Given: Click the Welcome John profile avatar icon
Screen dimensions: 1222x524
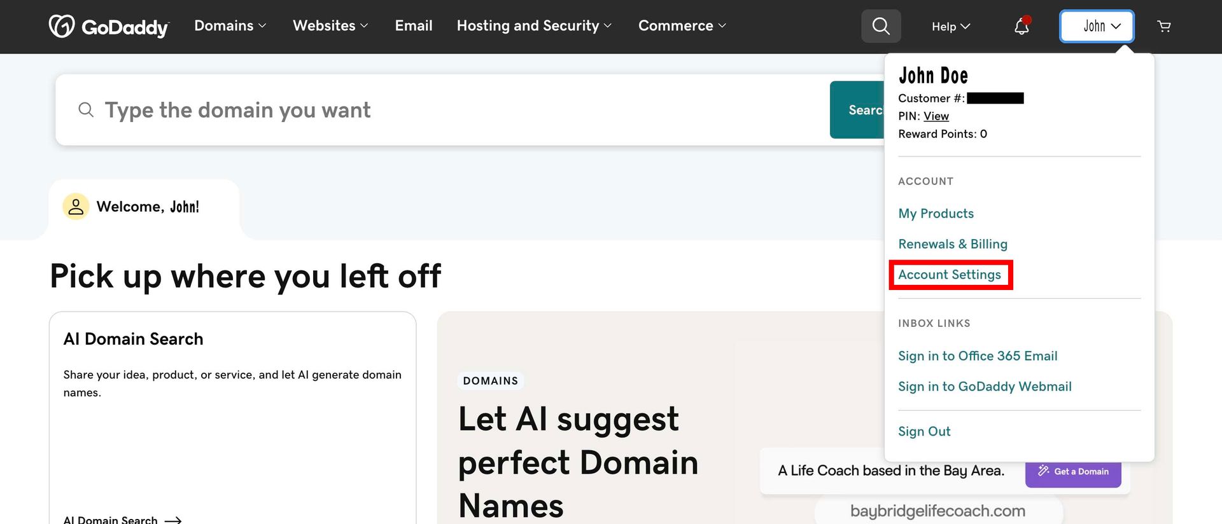Looking at the screenshot, I should [x=76, y=207].
